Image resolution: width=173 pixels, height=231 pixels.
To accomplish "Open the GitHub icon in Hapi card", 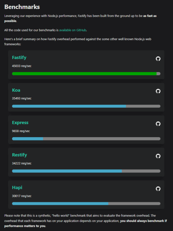I will coord(158,189).
